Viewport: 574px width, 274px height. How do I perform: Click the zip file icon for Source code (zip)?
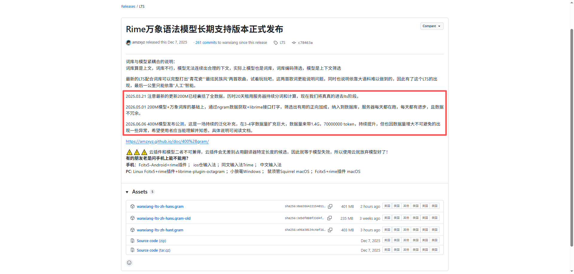point(132,241)
